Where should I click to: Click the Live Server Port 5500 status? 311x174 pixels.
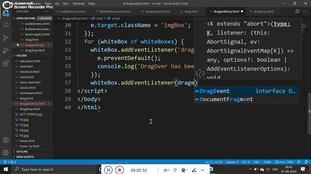(x=284, y=162)
